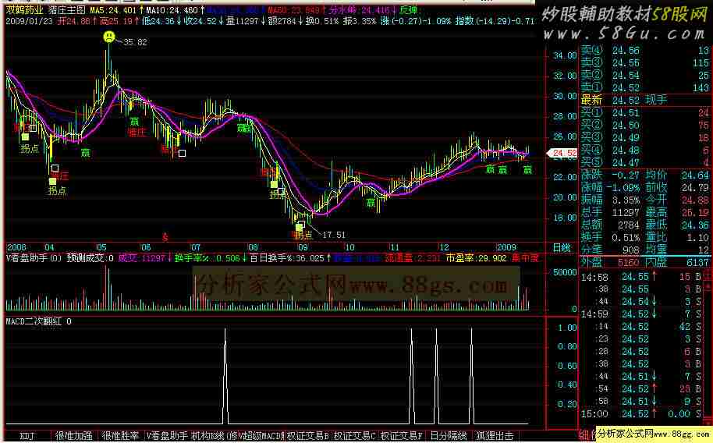Viewport: 713px width, 443px height.
Task: Click the 买⑤ bid row
Action: pos(645,162)
